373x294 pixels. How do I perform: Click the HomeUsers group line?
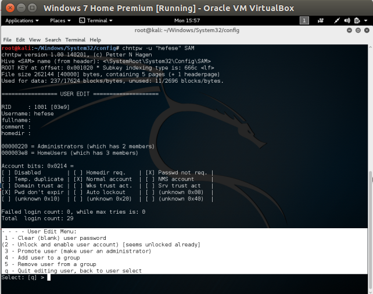click(70, 153)
